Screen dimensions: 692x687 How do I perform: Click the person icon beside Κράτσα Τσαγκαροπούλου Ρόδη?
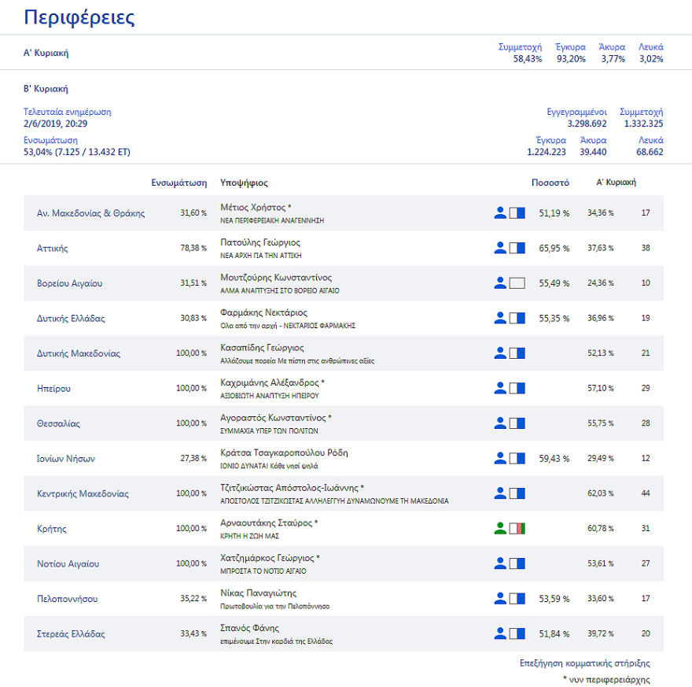click(x=499, y=458)
